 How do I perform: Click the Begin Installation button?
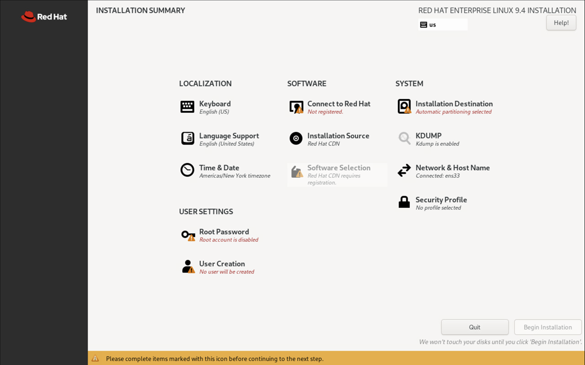pyautogui.click(x=547, y=327)
